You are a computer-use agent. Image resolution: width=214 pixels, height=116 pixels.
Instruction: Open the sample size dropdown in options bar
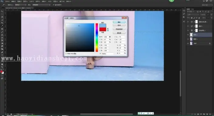point(20,5)
